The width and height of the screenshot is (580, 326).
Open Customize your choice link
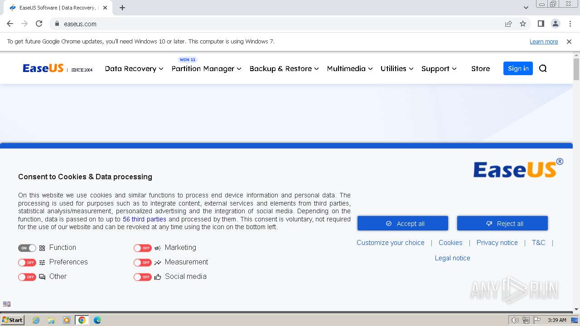pos(391,243)
